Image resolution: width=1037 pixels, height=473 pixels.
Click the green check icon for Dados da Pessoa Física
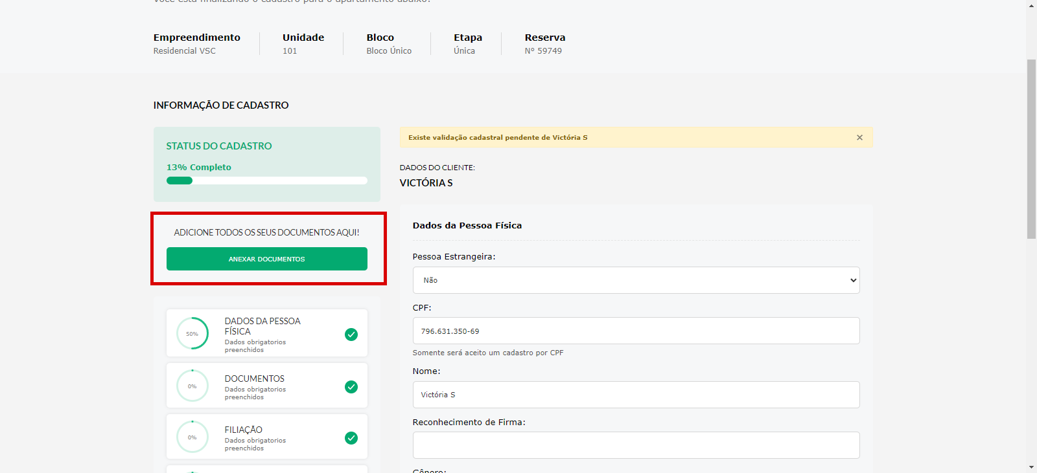tap(351, 335)
